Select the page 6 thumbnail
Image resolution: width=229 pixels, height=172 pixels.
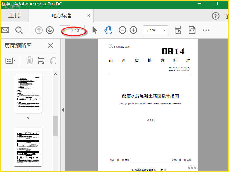[x=28, y=147]
